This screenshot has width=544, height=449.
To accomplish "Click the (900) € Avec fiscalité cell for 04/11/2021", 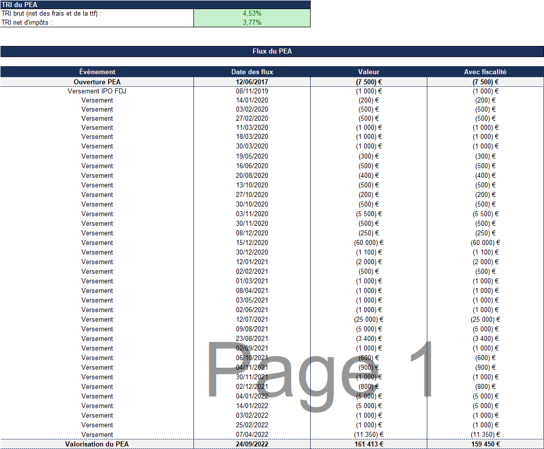I will (x=485, y=368).
